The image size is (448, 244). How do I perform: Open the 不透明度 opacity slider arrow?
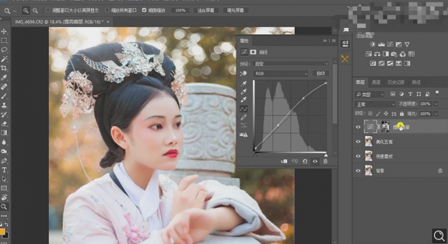click(x=436, y=104)
